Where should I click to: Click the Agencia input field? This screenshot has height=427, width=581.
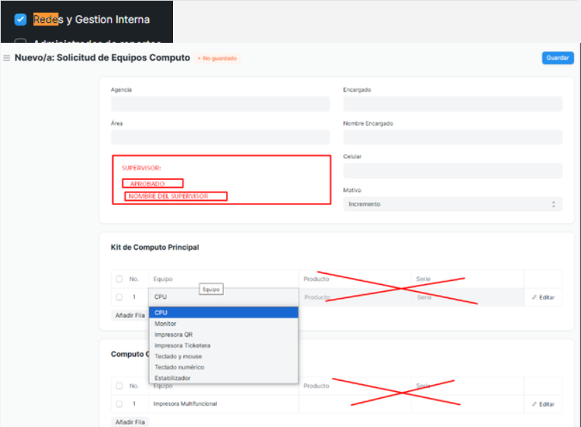tap(220, 104)
